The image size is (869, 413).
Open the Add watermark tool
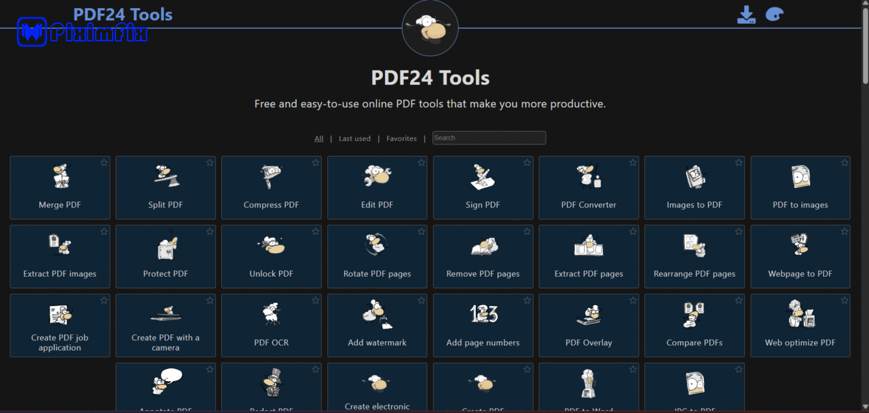[x=377, y=326]
